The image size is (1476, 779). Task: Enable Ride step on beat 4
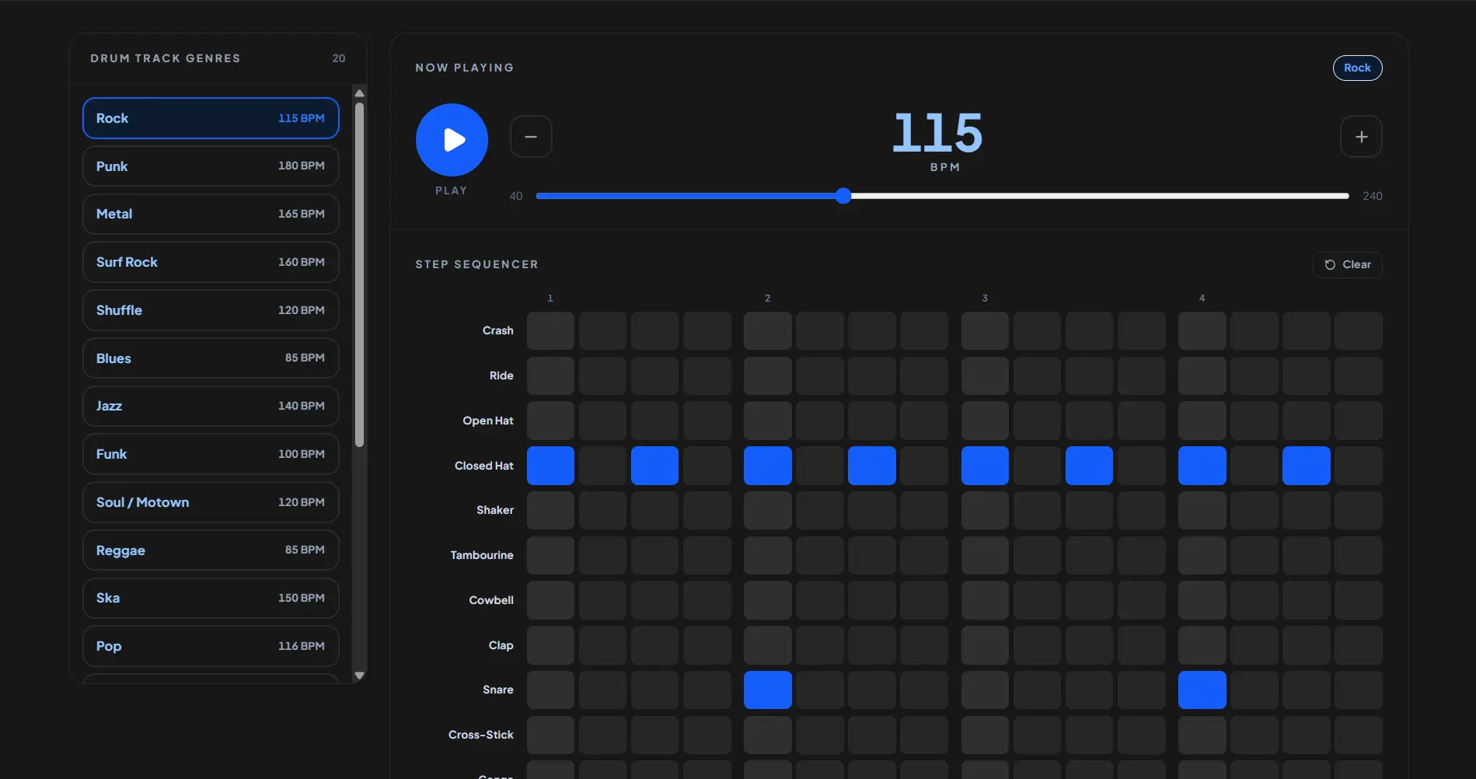pyautogui.click(x=1202, y=376)
